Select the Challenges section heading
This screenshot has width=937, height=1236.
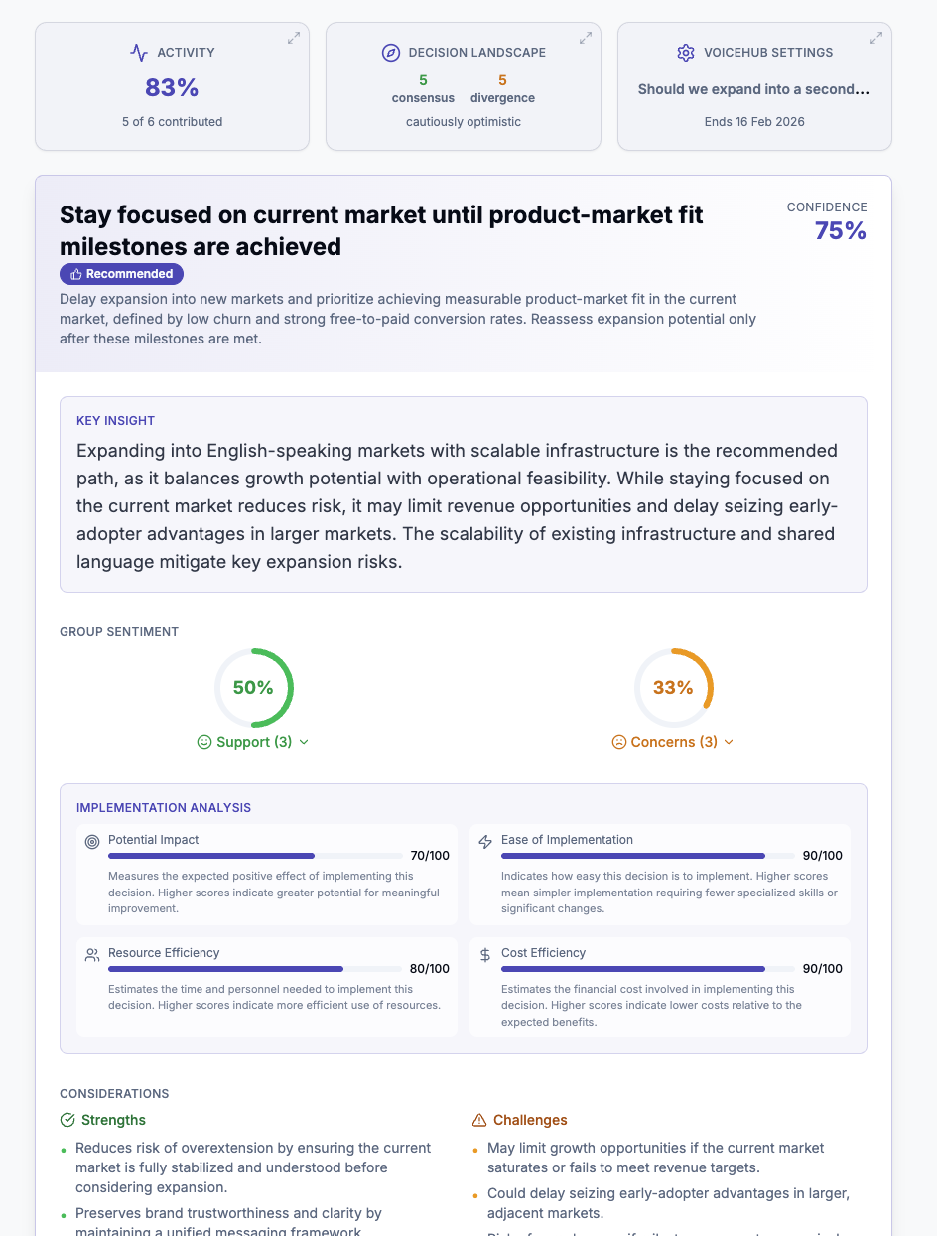coord(528,1120)
